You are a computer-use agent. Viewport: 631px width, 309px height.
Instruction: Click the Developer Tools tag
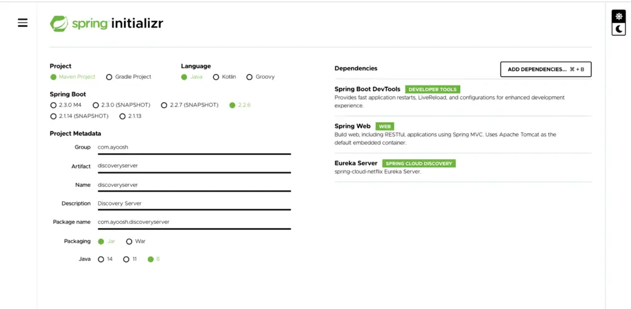pyautogui.click(x=432, y=90)
